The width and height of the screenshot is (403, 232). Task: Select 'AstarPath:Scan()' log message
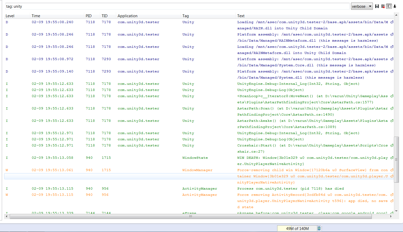coord(313,112)
